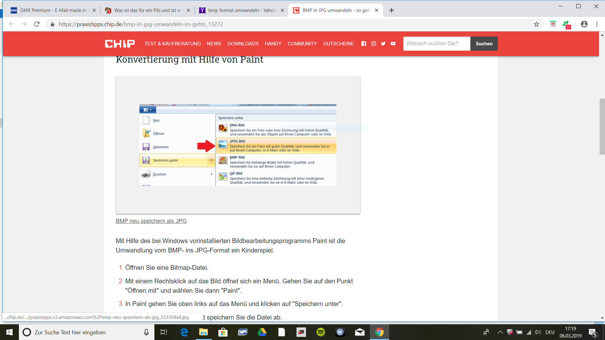This screenshot has height=340, width=605.
Task: Switch to GMX Premium tab
Action: pos(50,10)
